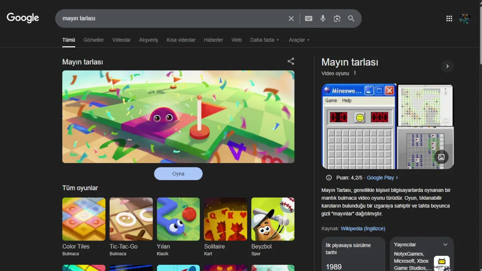Open the Haberler tab
482x271 pixels.
coord(214,40)
